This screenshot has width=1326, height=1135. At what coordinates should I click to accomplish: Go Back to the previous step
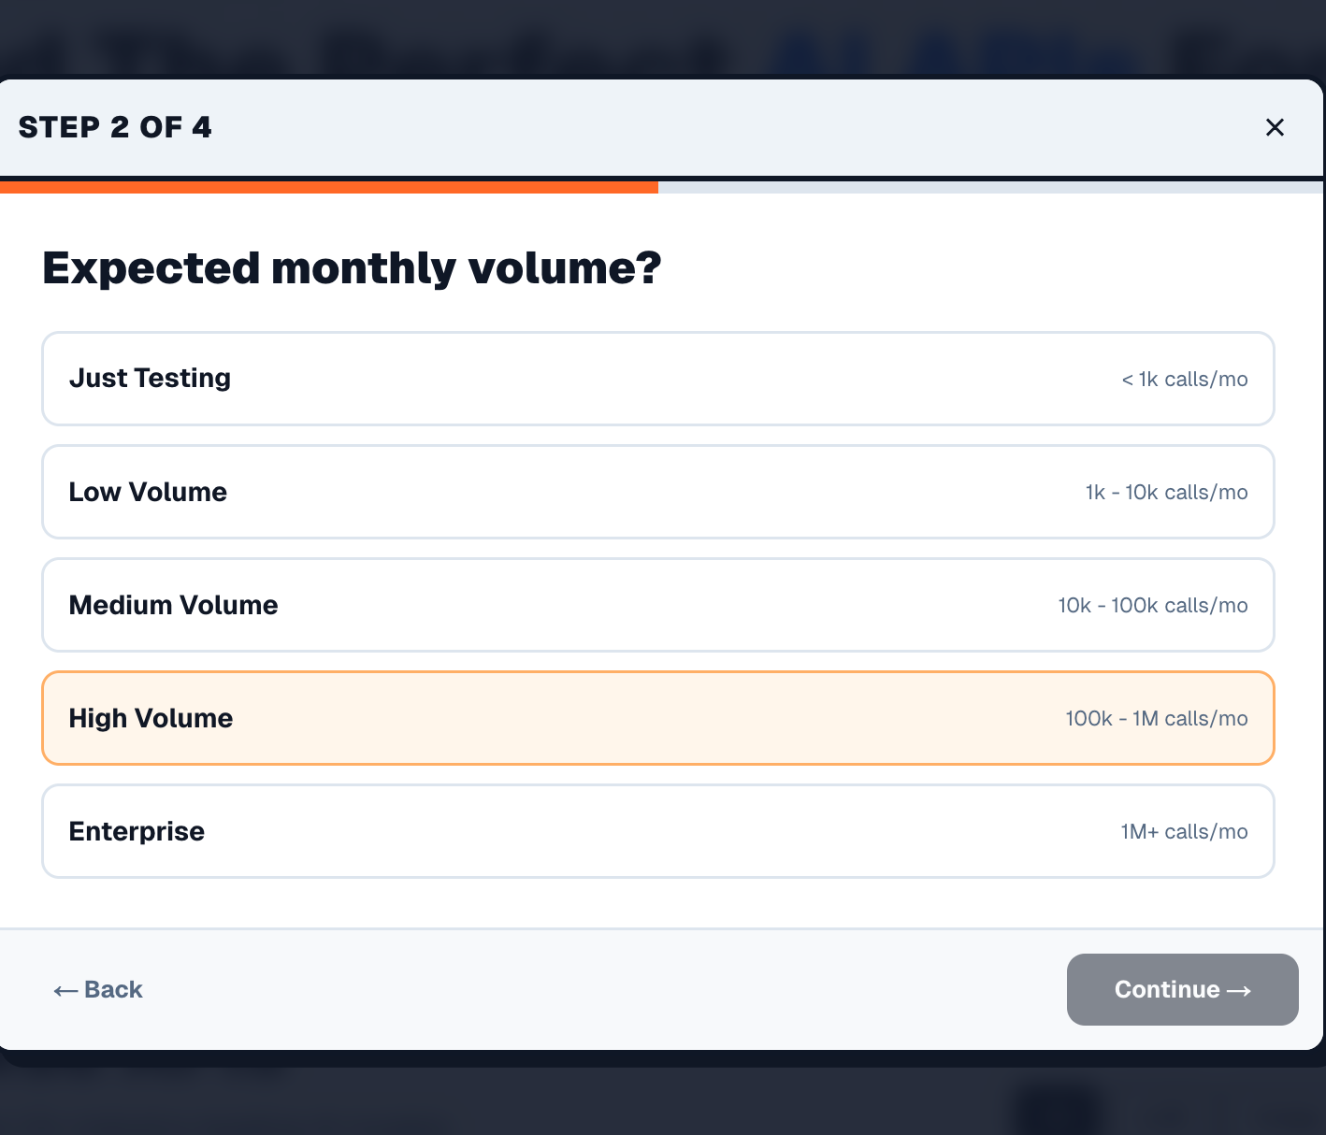click(97, 989)
